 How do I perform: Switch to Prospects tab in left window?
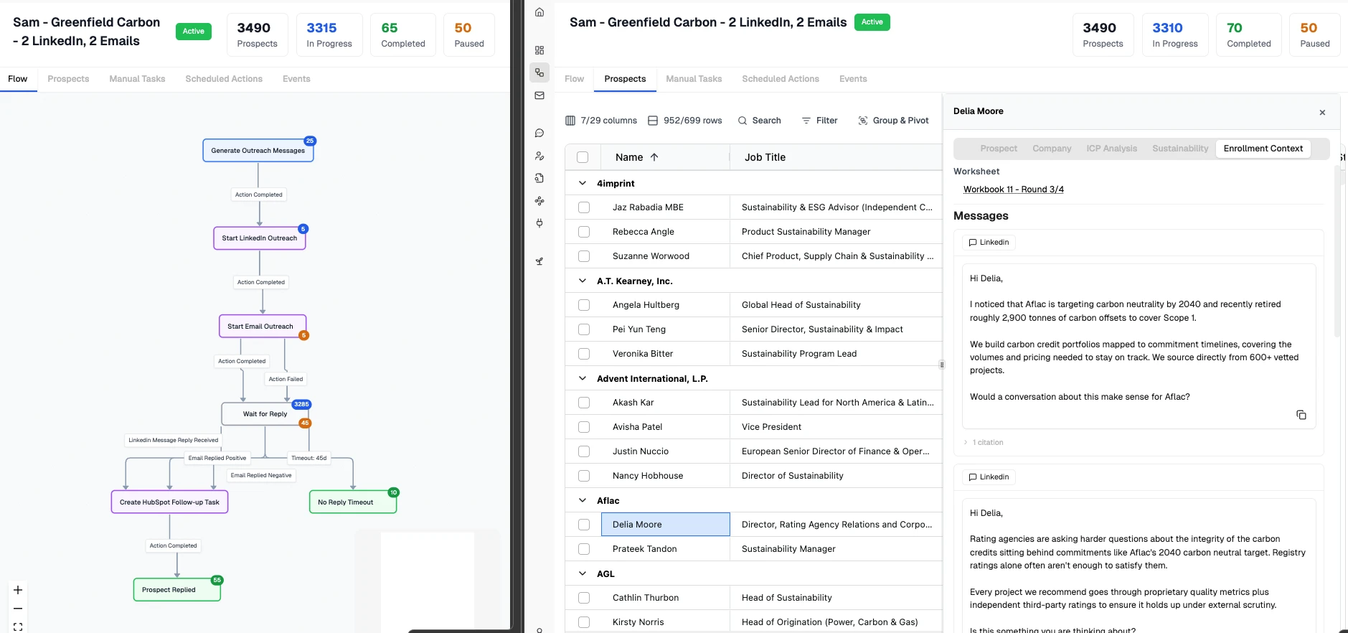tap(68, 79)
